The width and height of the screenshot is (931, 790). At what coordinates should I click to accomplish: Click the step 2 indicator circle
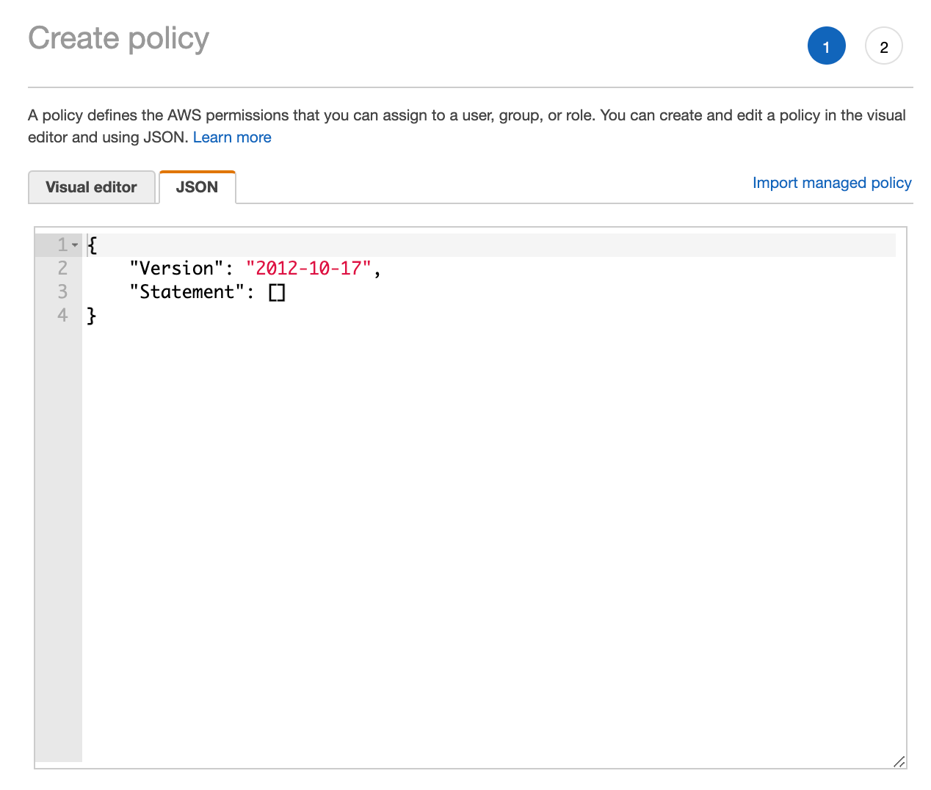(x=883, y=46)
